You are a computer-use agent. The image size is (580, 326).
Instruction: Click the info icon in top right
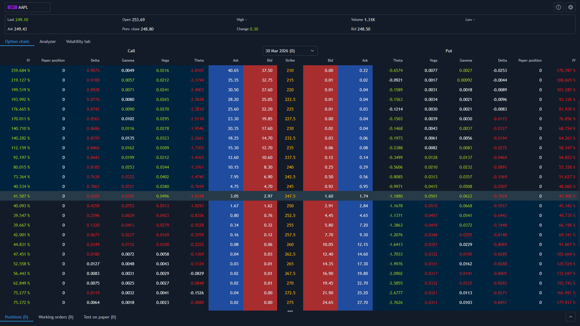click(x=558, y=7)
